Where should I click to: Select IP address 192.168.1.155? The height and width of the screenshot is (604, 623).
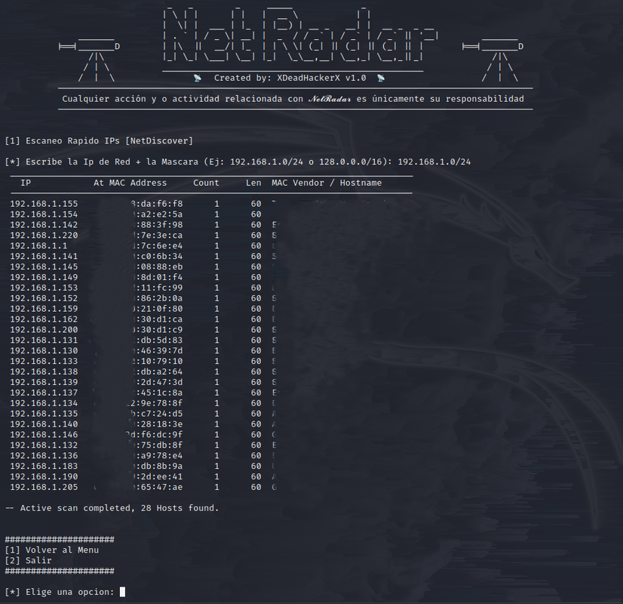coord(44,204)
